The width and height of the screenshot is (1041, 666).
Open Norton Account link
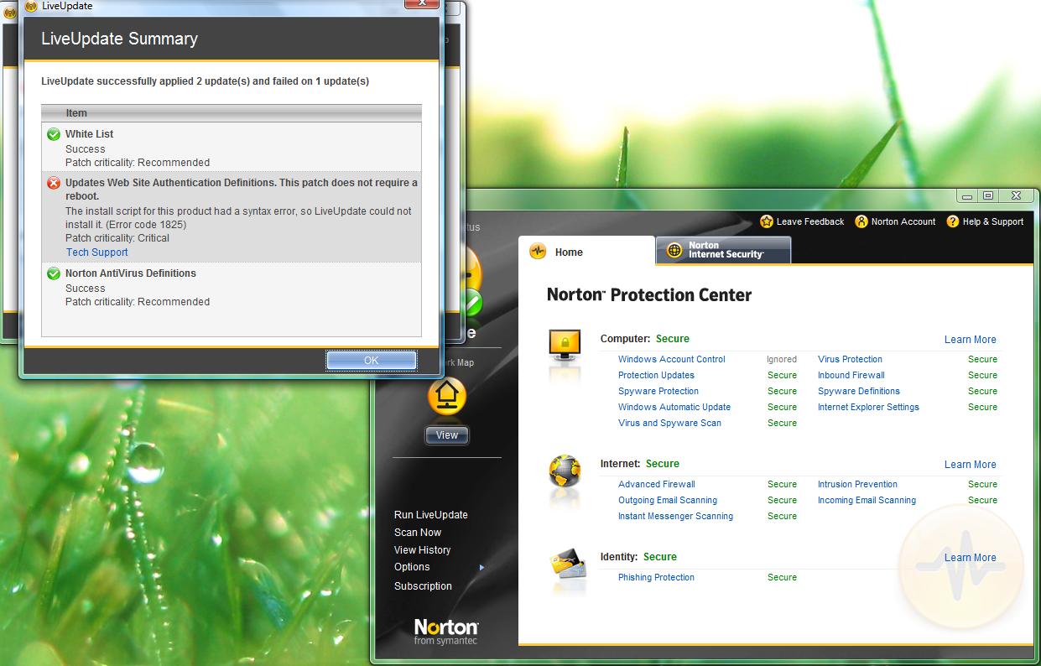click(x=903, y=221)
